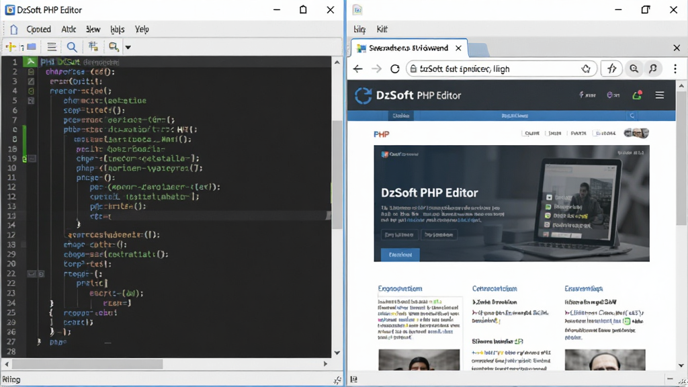Open the website hamburger menu

pos(660,95)
